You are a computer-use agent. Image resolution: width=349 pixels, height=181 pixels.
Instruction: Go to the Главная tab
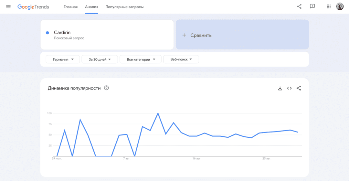(70, 7)
